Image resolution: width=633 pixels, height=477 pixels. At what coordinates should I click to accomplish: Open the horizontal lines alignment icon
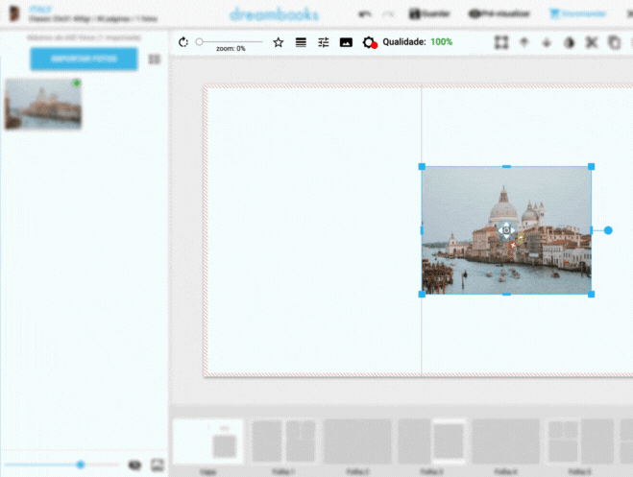[x=301, y=42]
